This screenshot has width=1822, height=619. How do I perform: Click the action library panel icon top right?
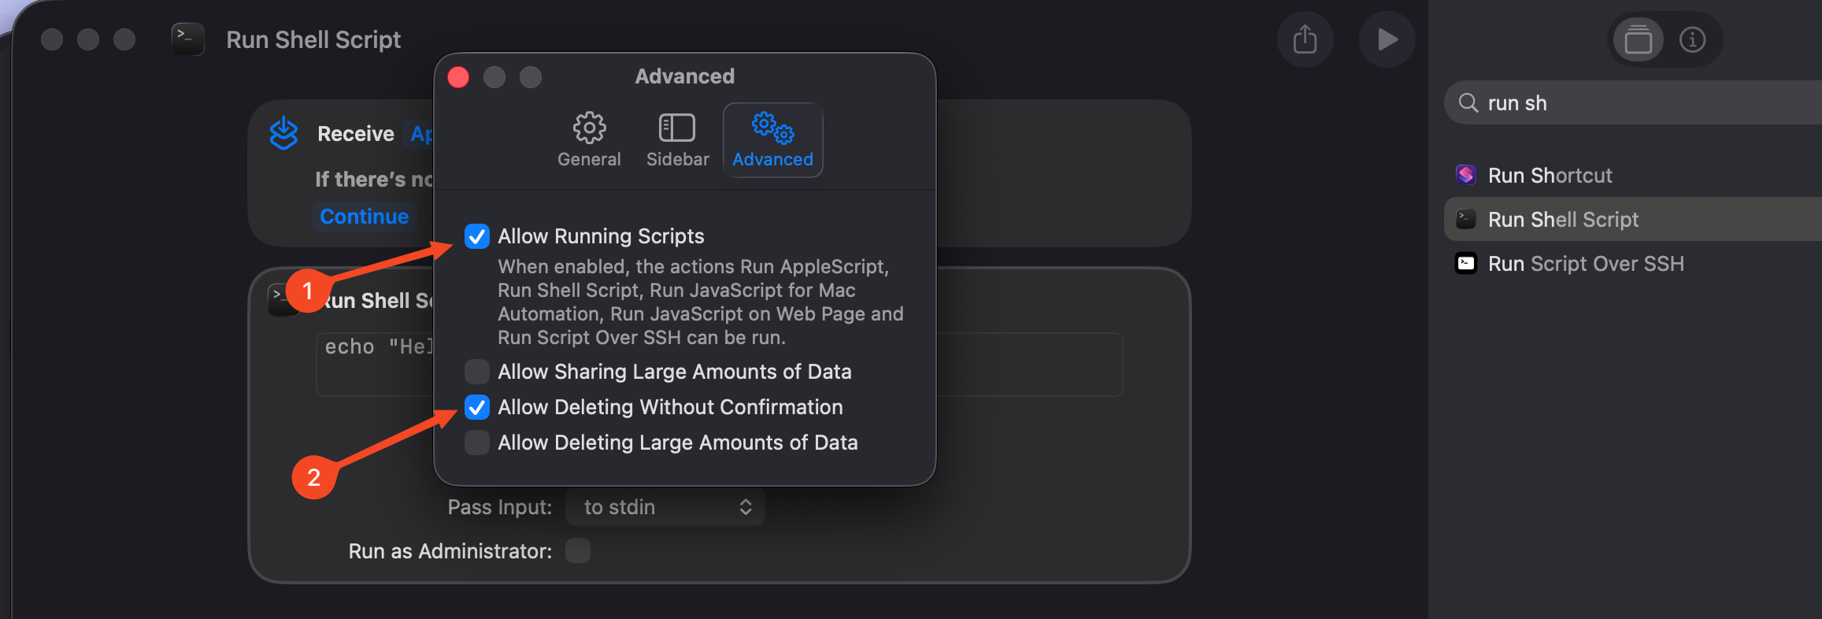click(1638, 39)
